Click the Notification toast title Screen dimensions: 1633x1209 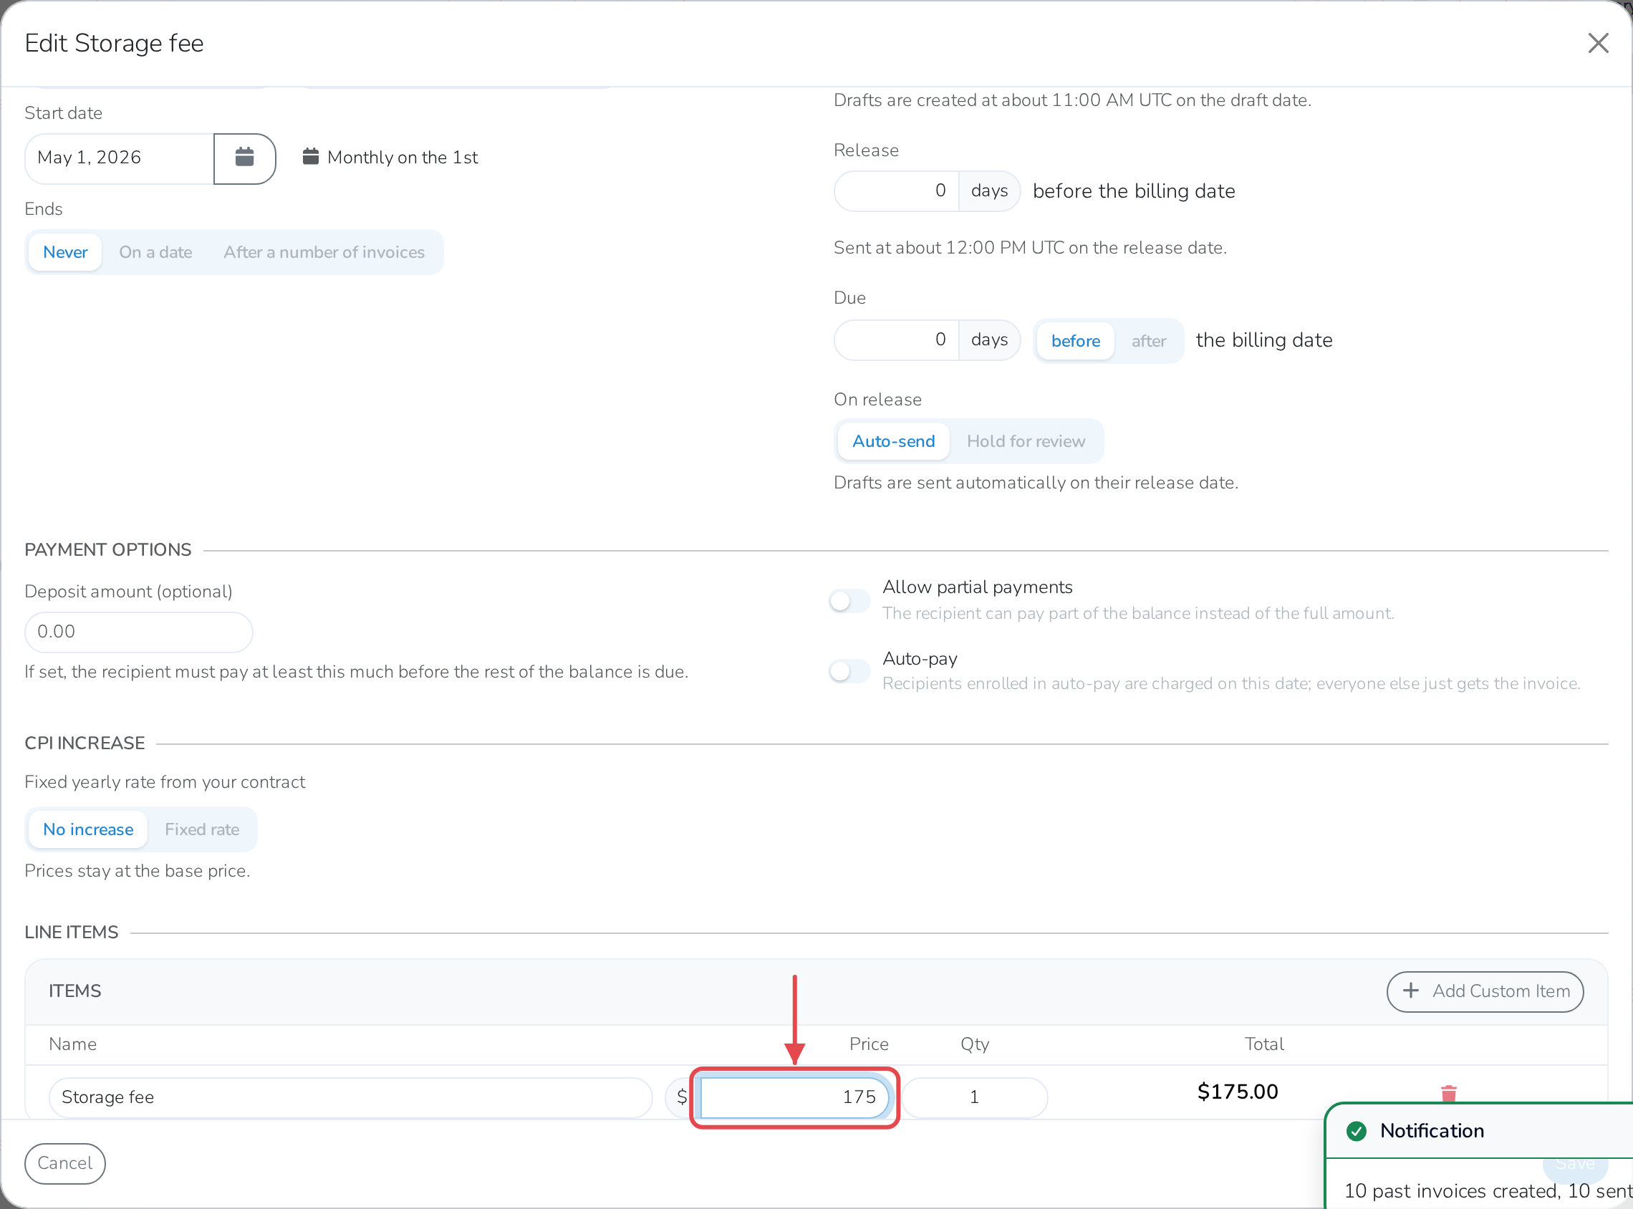(x=1432, y=1132)
